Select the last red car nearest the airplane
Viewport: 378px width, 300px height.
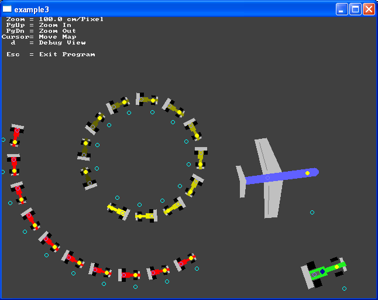click(x=185, y=261)
